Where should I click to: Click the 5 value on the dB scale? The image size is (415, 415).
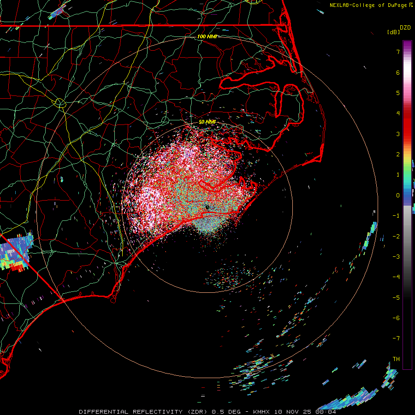point(398,93)
